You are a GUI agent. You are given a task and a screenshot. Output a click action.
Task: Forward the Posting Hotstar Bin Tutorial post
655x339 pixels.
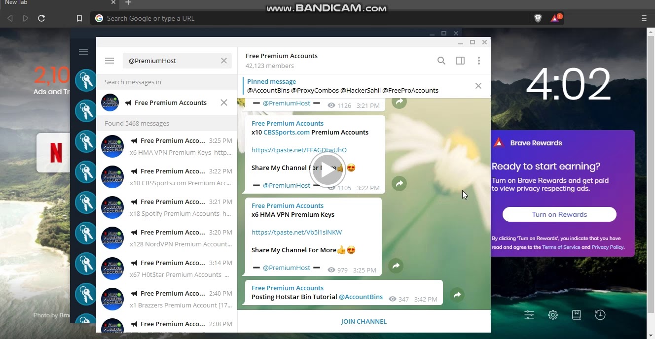coord(457,295)
